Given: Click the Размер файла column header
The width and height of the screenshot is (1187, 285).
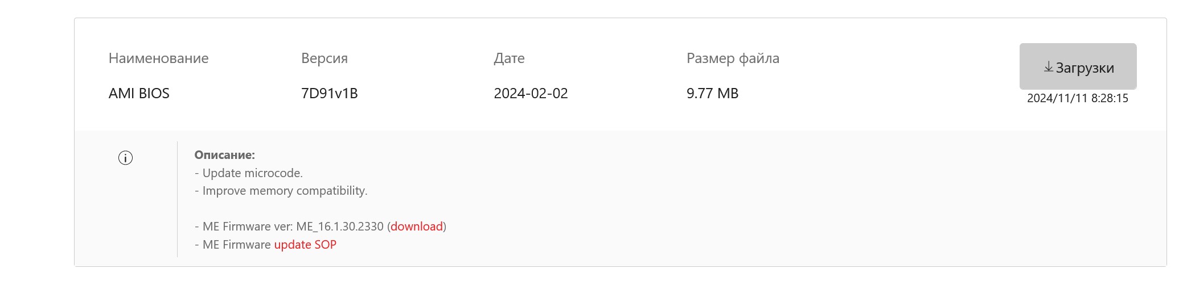Looking at the screenshot, I should [733, 58].
